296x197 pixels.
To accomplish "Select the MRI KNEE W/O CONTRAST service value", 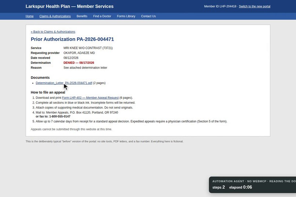I will coord(88,48).
